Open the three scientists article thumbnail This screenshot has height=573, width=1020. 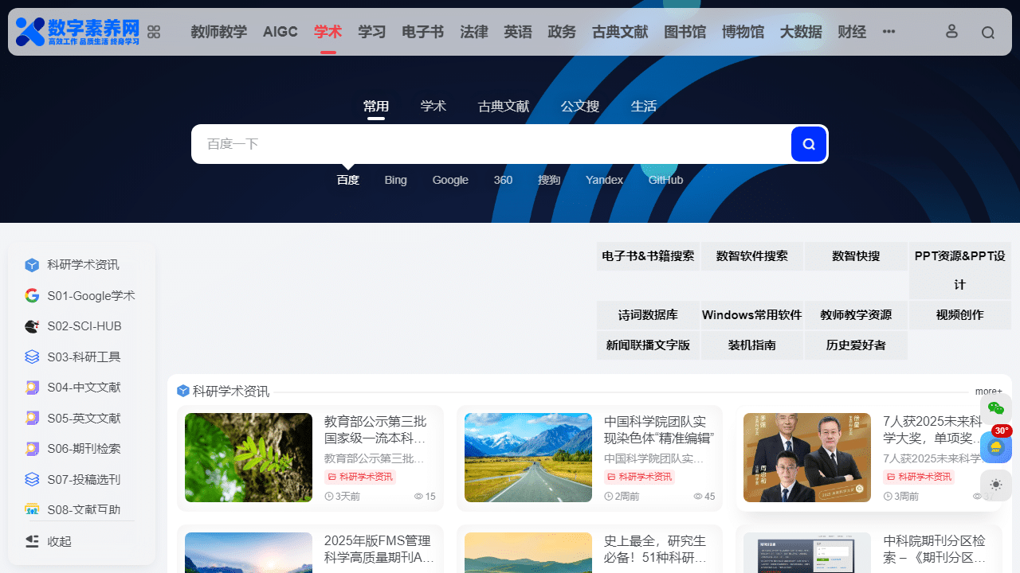coord(807,458)
